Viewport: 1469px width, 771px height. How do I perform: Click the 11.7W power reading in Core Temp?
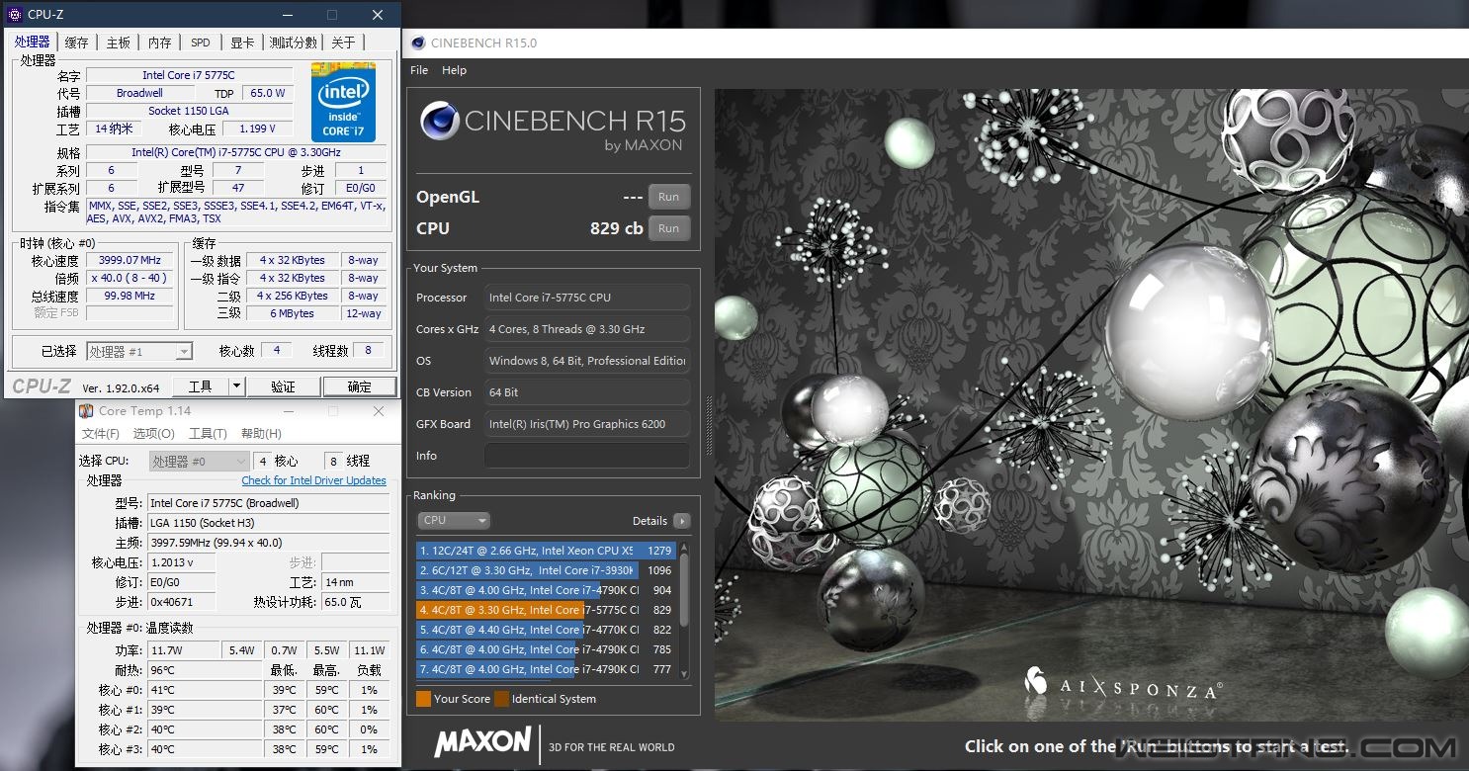(184, 650)
